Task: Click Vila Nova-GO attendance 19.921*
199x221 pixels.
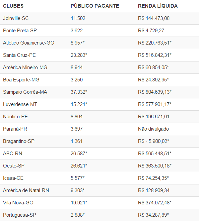Action: 79,203
